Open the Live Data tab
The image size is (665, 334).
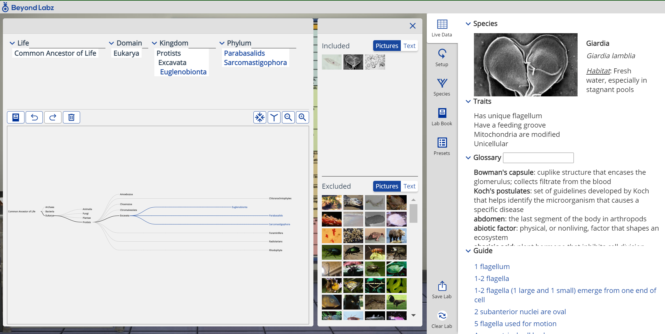pyautogui.click(x=442, y=28)
